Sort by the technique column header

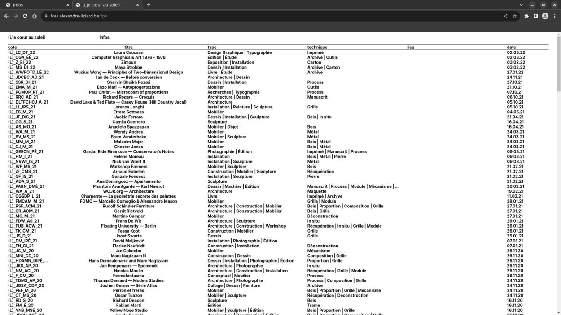pos(317,47)
